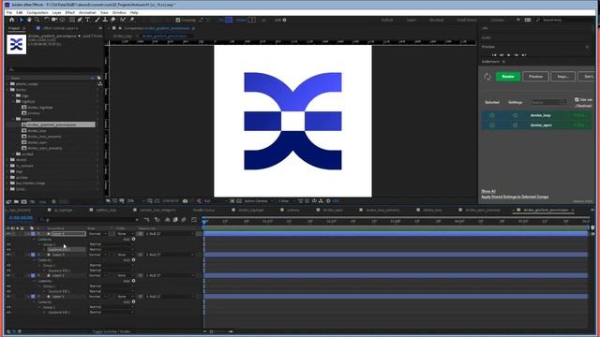Click the Stroke color swatch in toolbar
This screenshot has width=600, height=337.
251,20
